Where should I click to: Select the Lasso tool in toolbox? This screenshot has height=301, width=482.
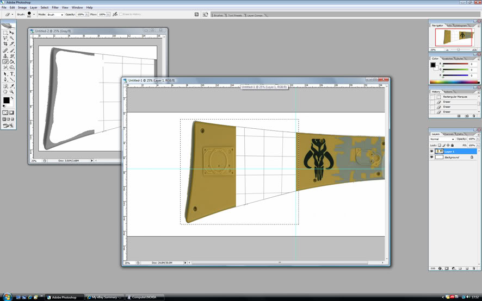click(5, 38)
